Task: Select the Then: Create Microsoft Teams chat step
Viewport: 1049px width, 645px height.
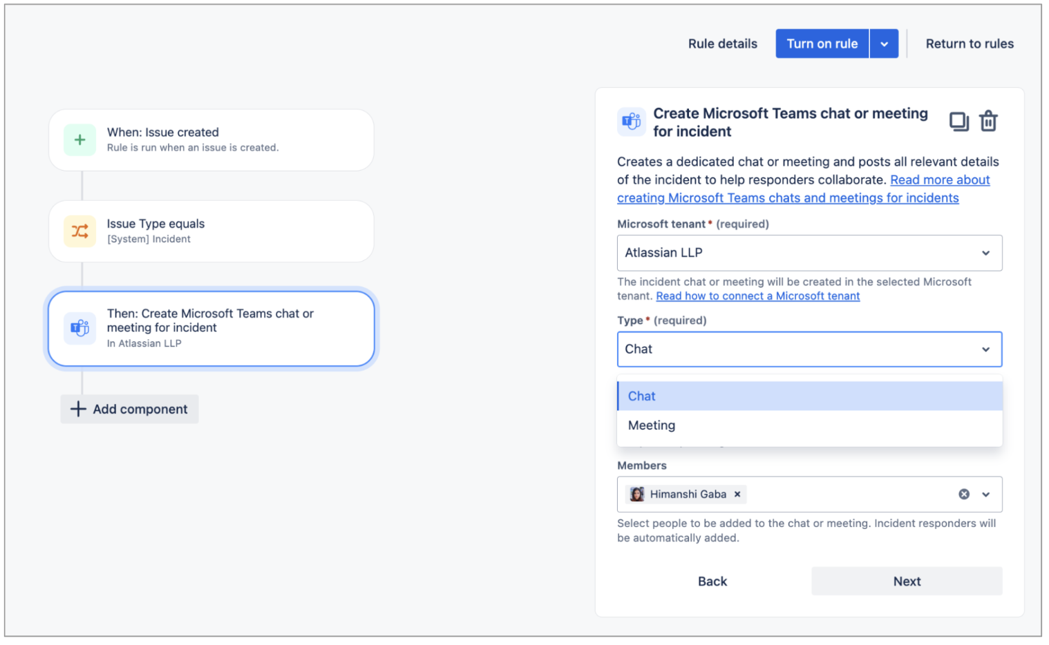Action: click(x=211, y=329)
